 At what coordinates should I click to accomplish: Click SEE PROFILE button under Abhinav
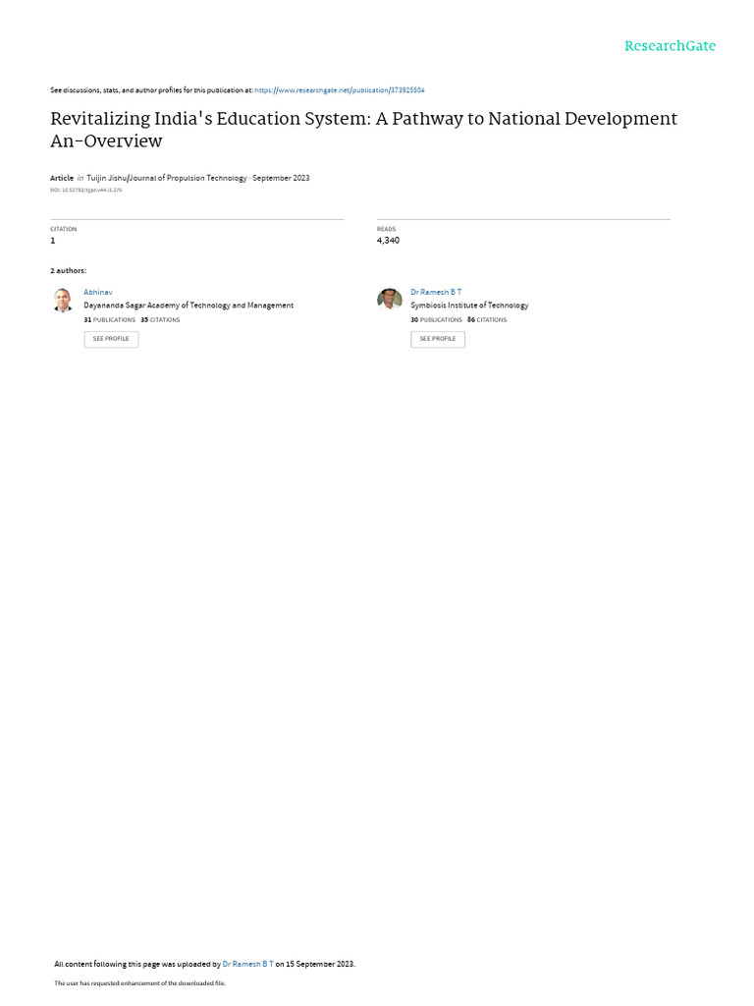(111, 339)
